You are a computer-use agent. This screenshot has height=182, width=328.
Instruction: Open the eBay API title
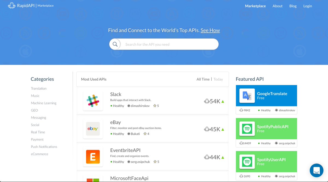coord(115,122)
